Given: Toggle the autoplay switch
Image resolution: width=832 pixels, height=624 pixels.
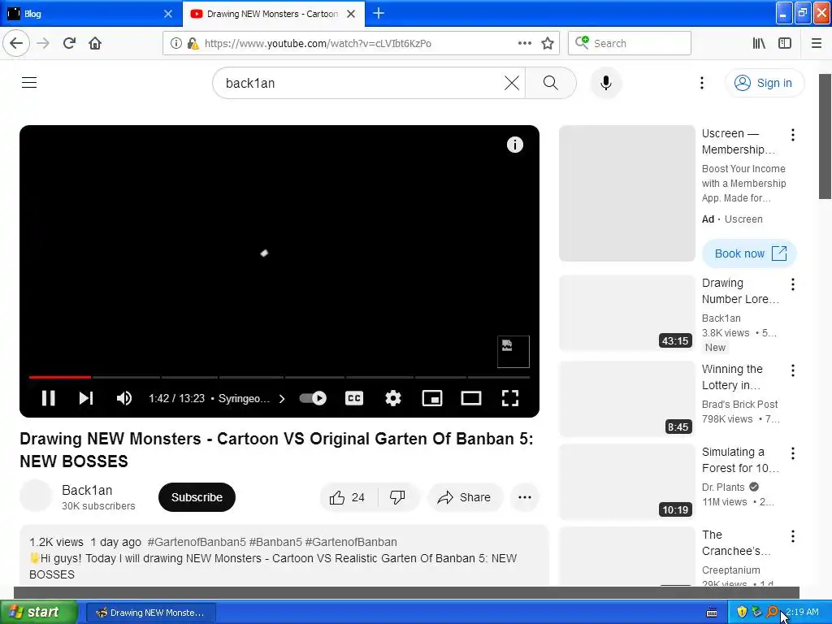Looking at the screenshot, I should click(313, 398).
